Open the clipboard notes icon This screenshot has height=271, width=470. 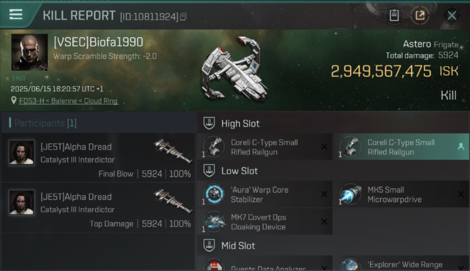click(x=394, y=16)
